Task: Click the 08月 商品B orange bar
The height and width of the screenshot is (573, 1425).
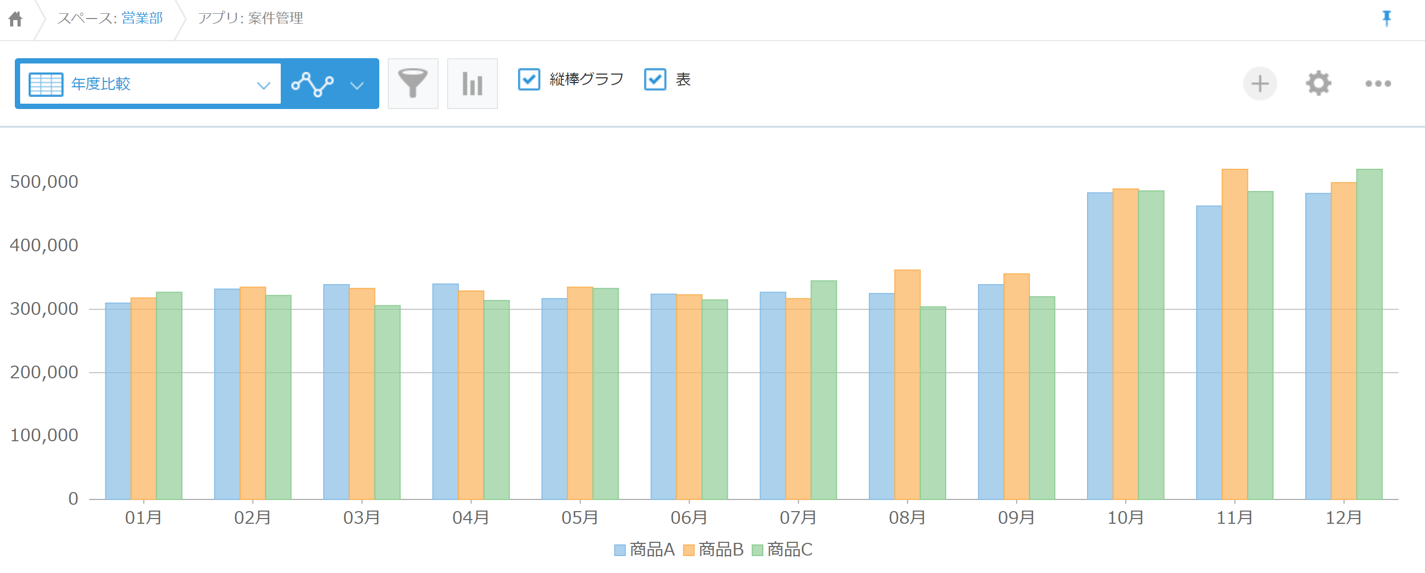Action: click(907, 385)
